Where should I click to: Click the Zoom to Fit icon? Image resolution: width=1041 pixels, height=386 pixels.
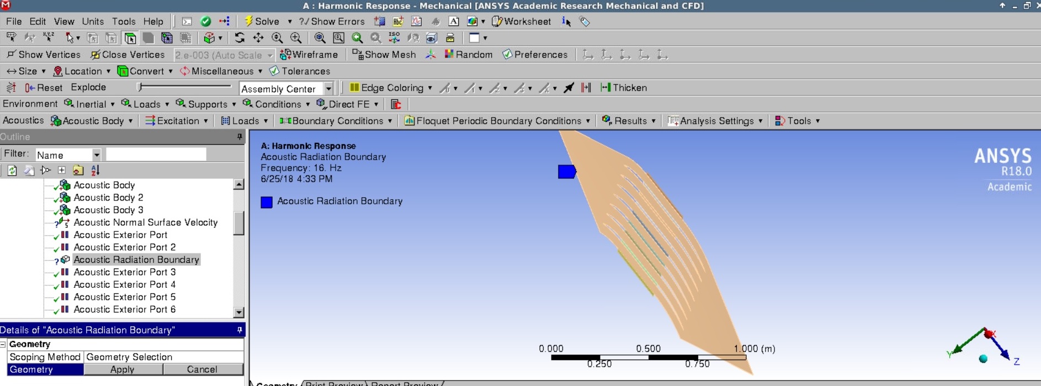click(320, 38)
